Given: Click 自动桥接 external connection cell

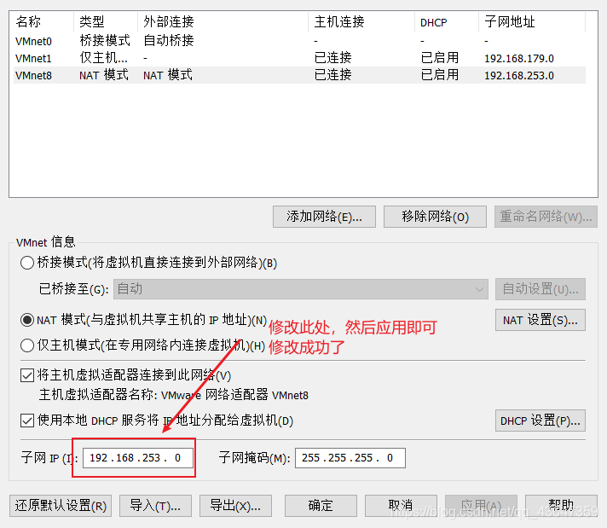Looking at the screenshot, I should click(x=169, y=40).
